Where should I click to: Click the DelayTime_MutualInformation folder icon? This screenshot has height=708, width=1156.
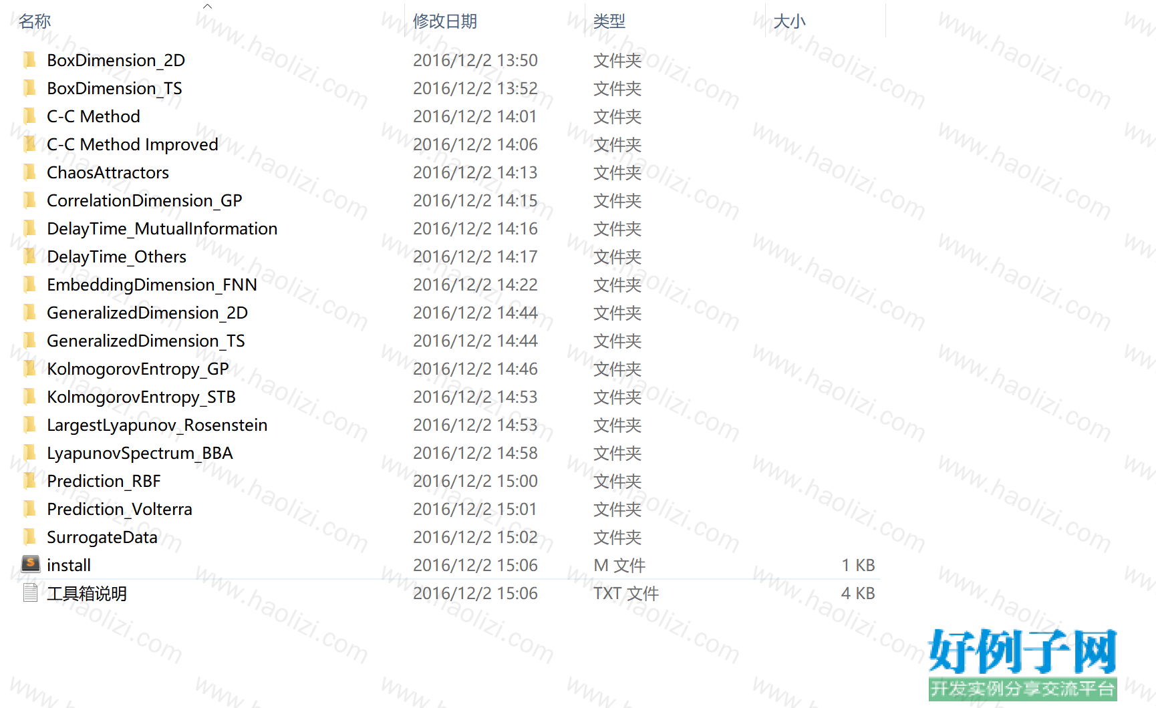click(x=29, y=228)
